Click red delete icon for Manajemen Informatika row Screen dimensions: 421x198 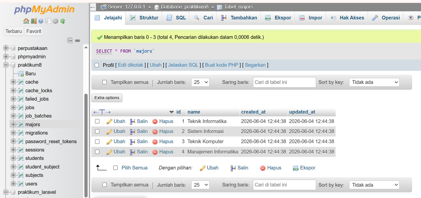click(155, 152)
